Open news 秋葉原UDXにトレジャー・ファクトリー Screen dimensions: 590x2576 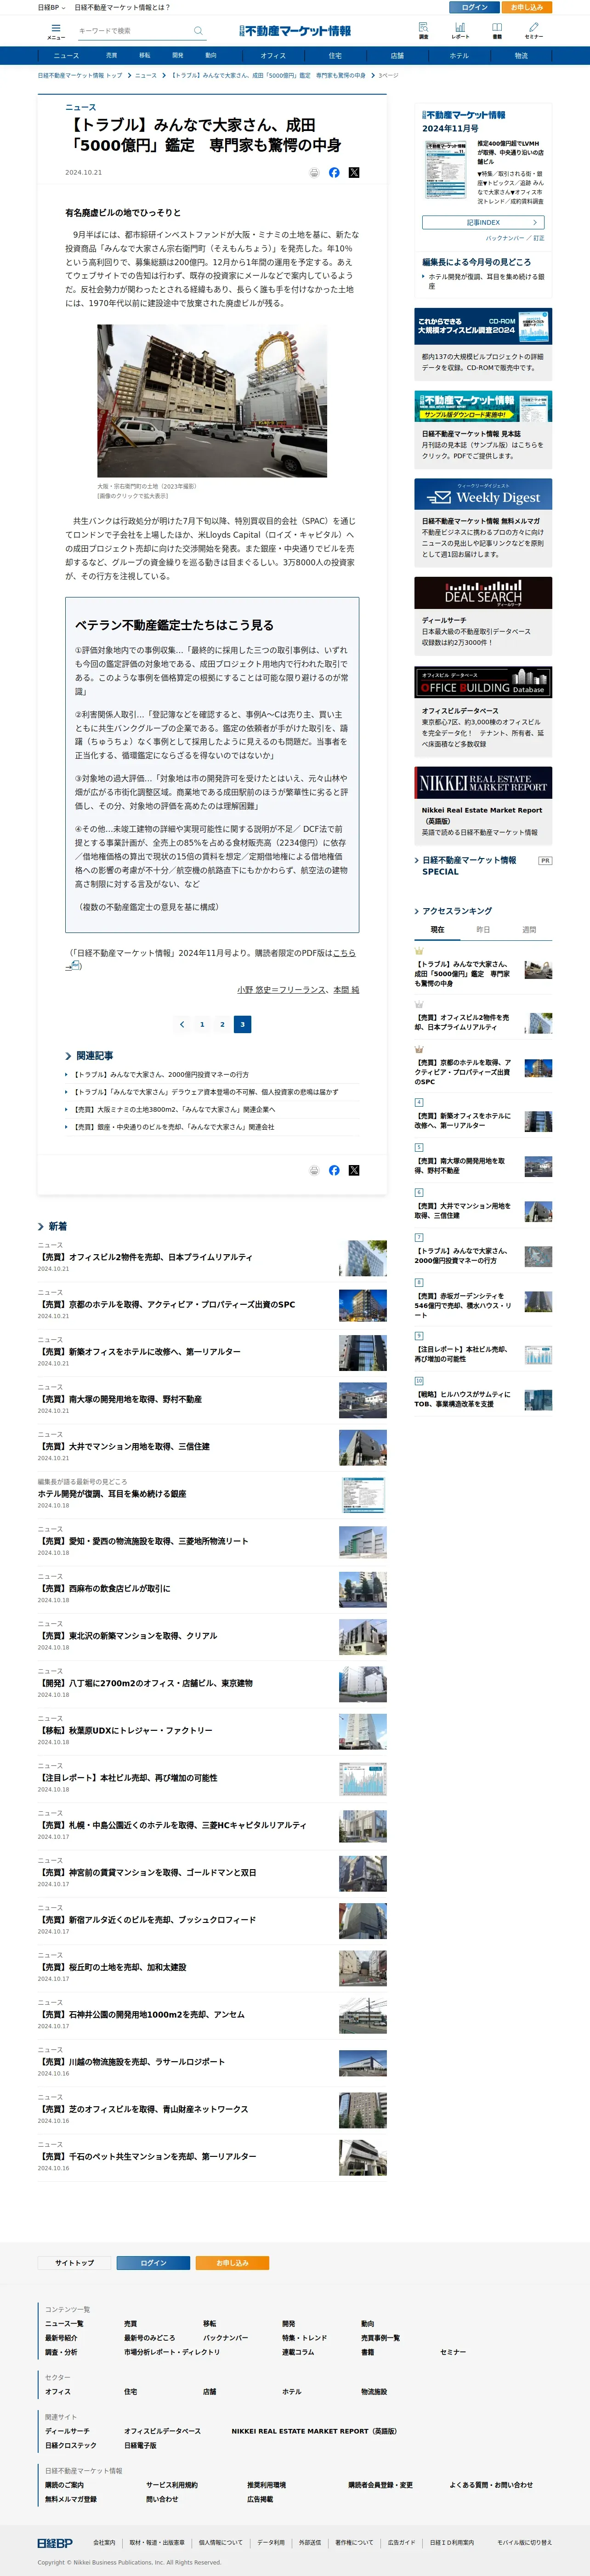[125, 1730]
